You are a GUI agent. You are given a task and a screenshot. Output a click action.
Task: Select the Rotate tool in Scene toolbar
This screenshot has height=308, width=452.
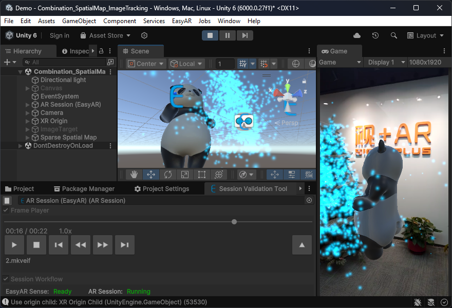tap(168, 175)
